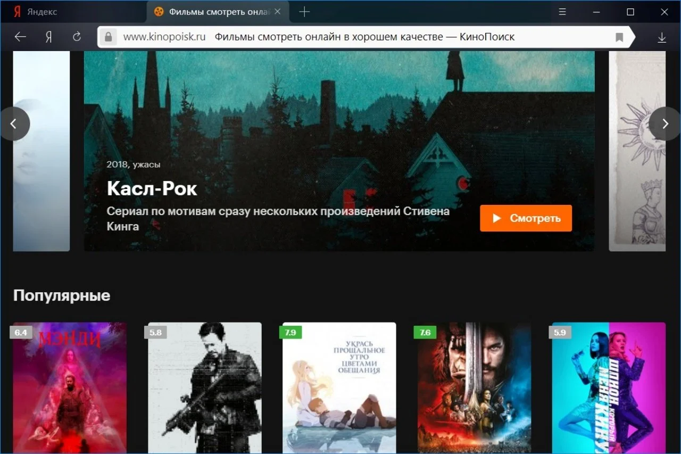This screenshot has height=454, width=681.
Task: Click the green 7.6 rating badge
Action: pyautogui.click(x=425, y=333)
